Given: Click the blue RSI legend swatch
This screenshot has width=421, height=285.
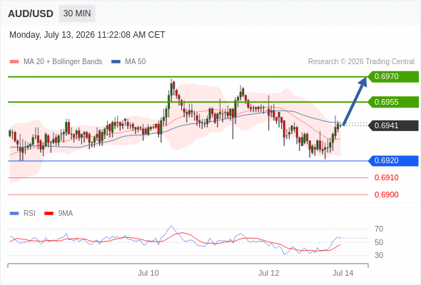Looking at the screenshot, I should [14, 214].
